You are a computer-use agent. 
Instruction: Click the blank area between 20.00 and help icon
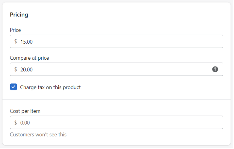[122, 70]
